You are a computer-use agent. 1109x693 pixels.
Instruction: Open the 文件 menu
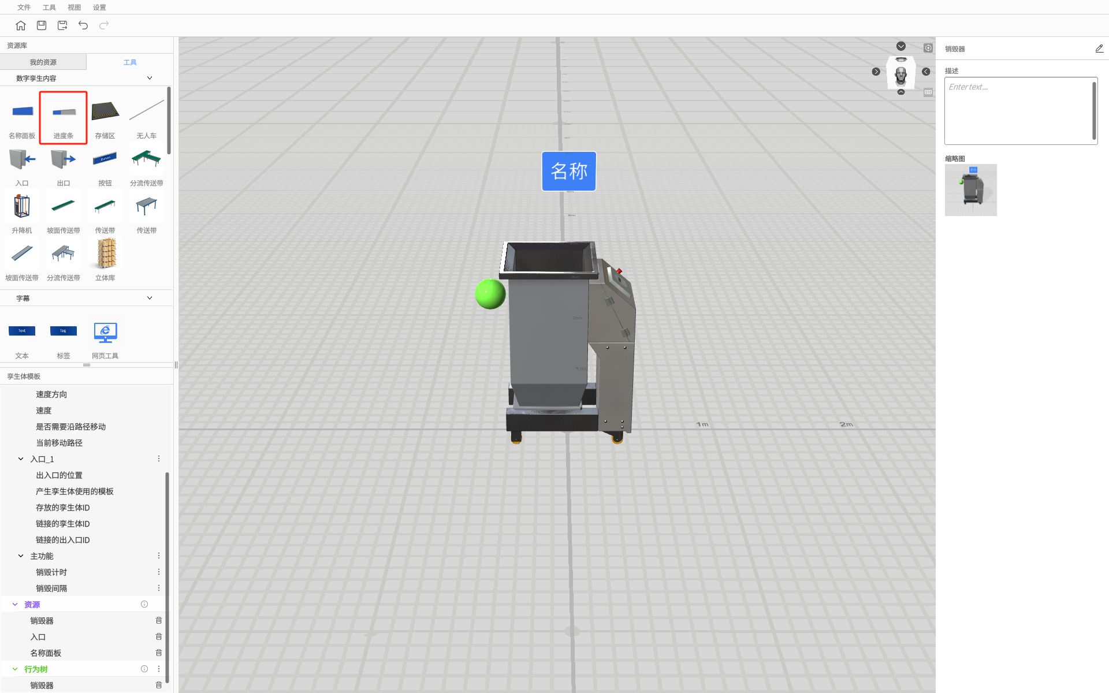tap(24, 8)
